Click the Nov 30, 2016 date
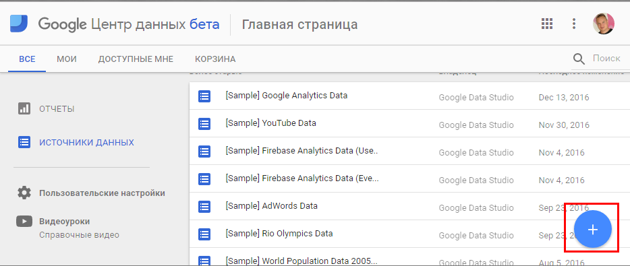This screenshot has width=630, height=266. click(x=564, y=125)
